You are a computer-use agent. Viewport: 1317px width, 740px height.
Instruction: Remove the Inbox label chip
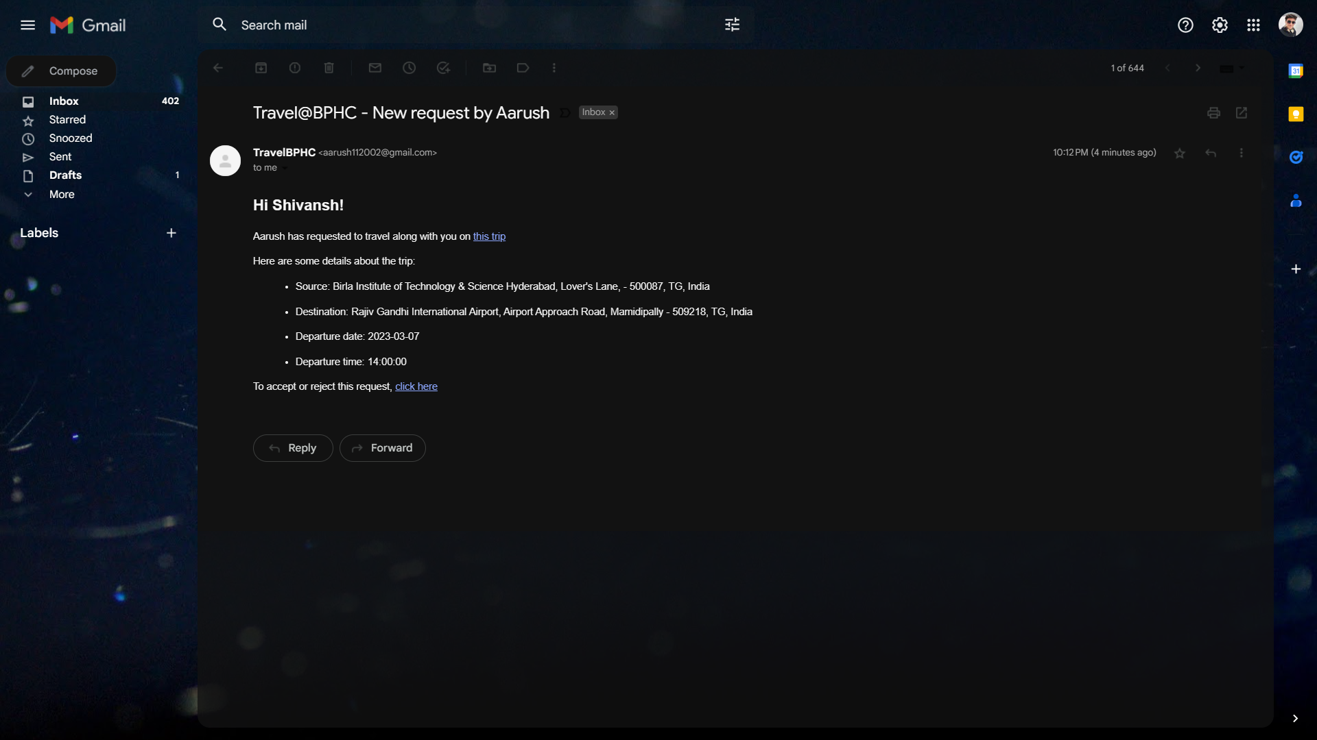point(612,113)
